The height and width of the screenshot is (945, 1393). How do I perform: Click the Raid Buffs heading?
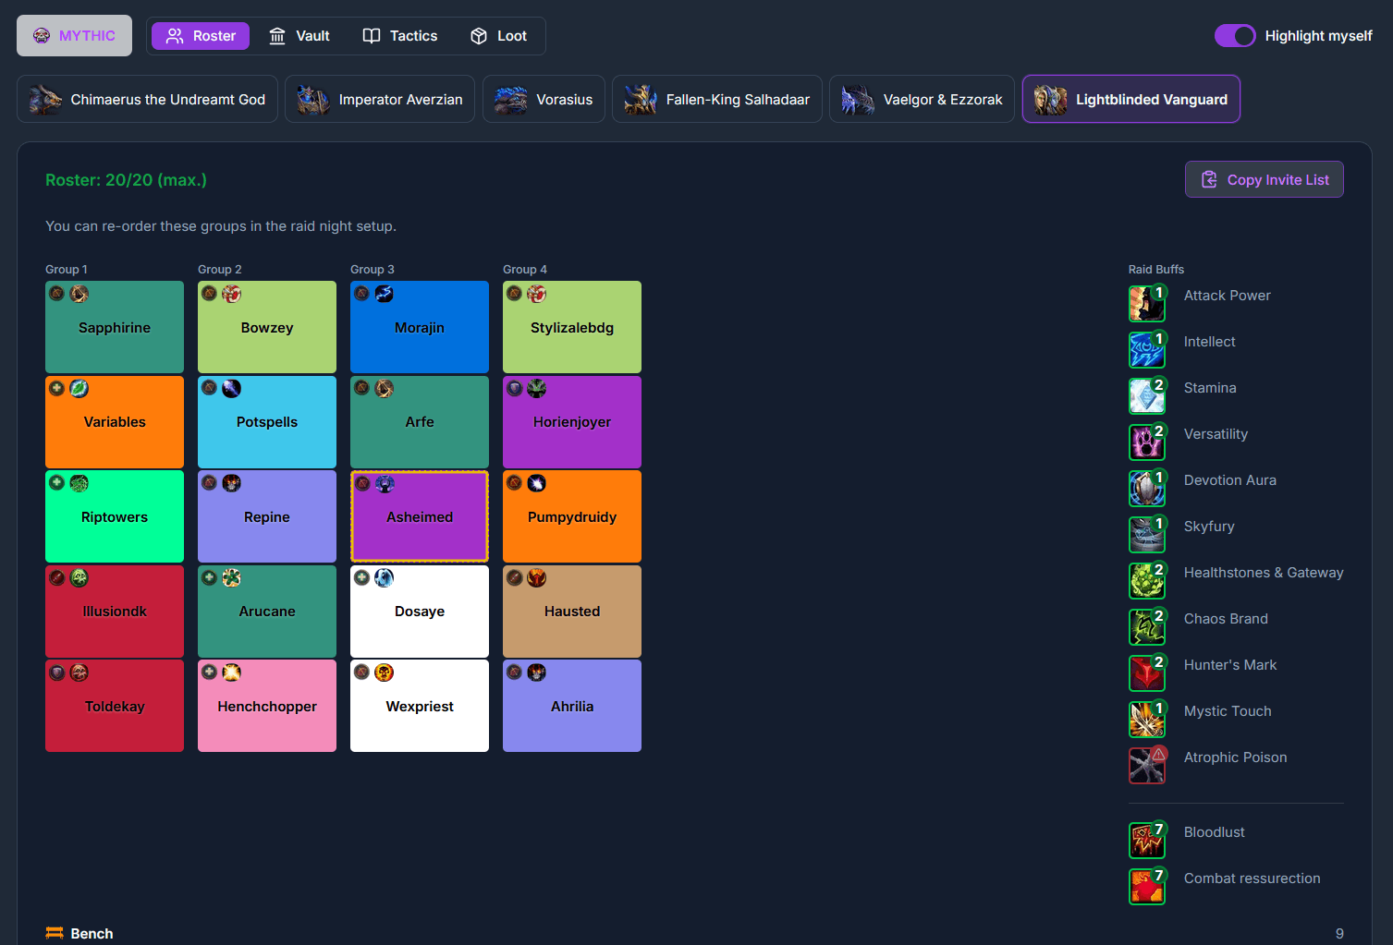click(1156, 270)
